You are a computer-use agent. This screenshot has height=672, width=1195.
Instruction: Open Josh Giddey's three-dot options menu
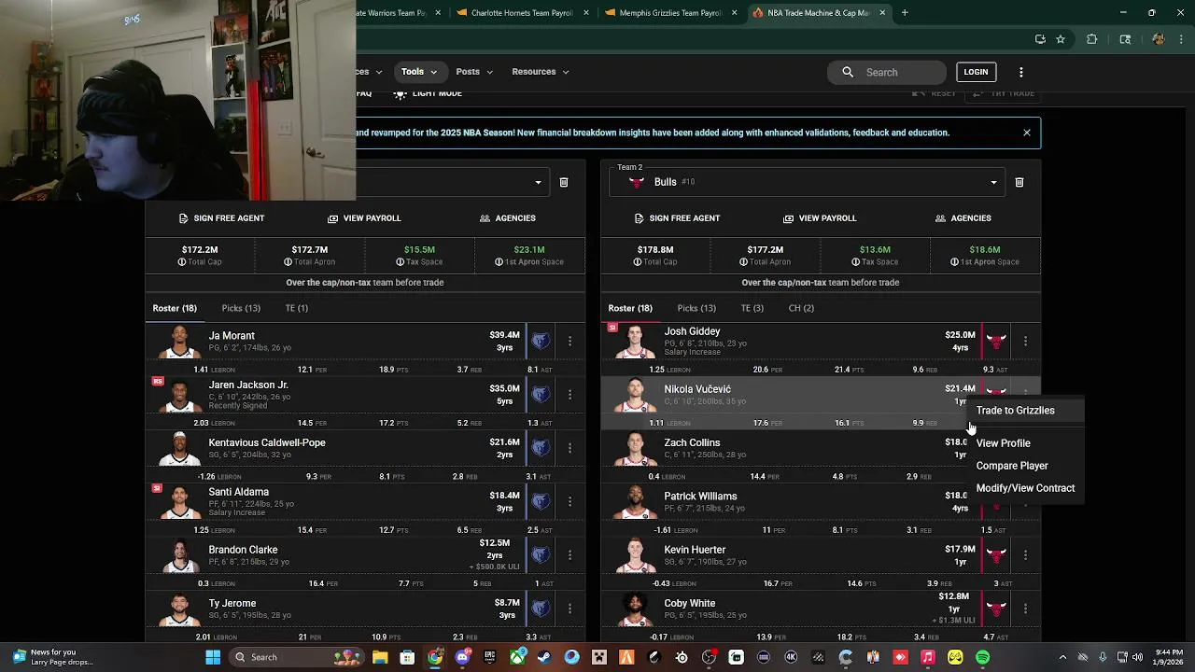[x=1025, y=341]
